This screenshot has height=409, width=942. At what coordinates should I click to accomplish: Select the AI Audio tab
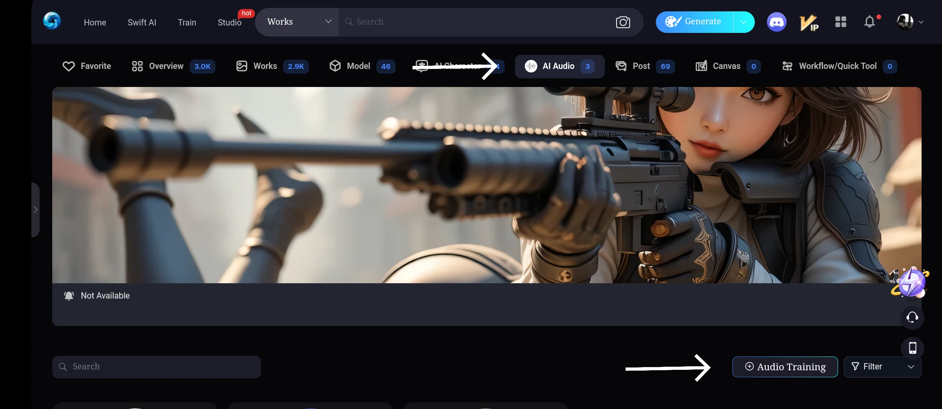(x=560, y=66)
